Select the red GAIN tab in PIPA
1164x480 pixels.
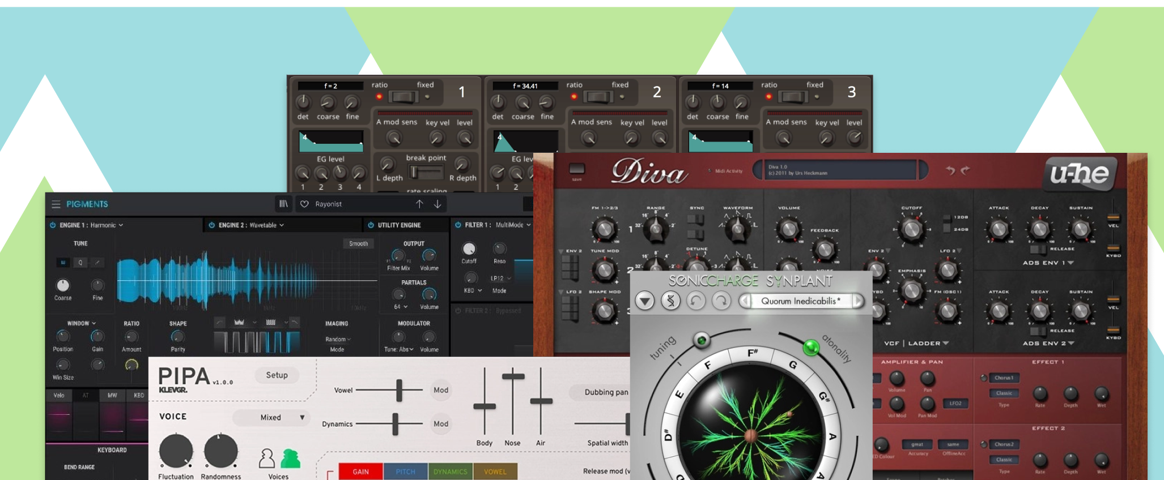tap(360, 472)
